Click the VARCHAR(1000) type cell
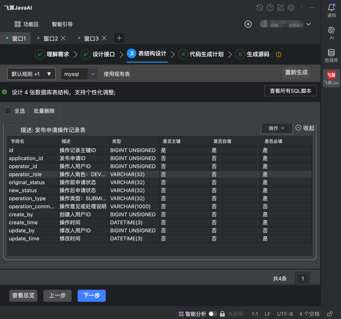 (x=134, y=207)
